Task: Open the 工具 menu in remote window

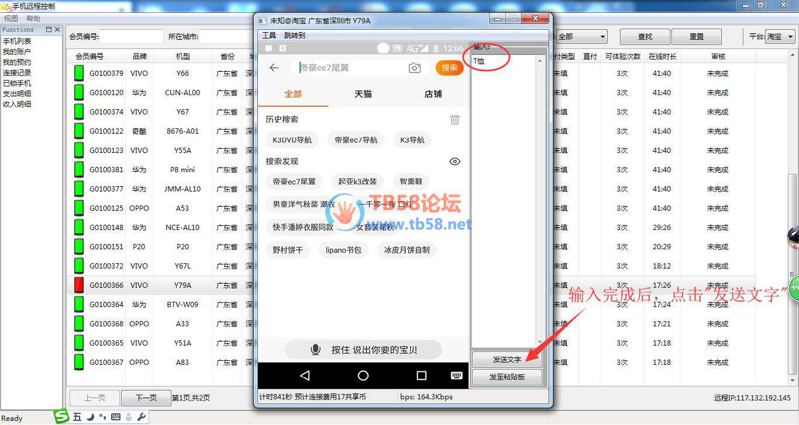Action: pos(269,36)
